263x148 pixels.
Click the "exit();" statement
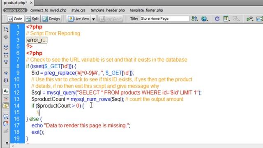[x=38, y=132]
